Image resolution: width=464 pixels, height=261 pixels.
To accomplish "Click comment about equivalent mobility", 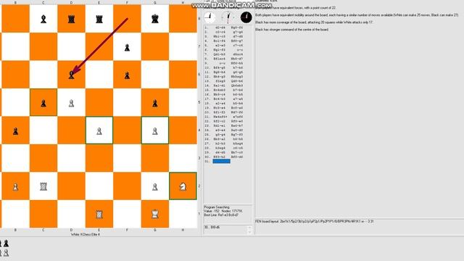I will click(x=356, y=14).
